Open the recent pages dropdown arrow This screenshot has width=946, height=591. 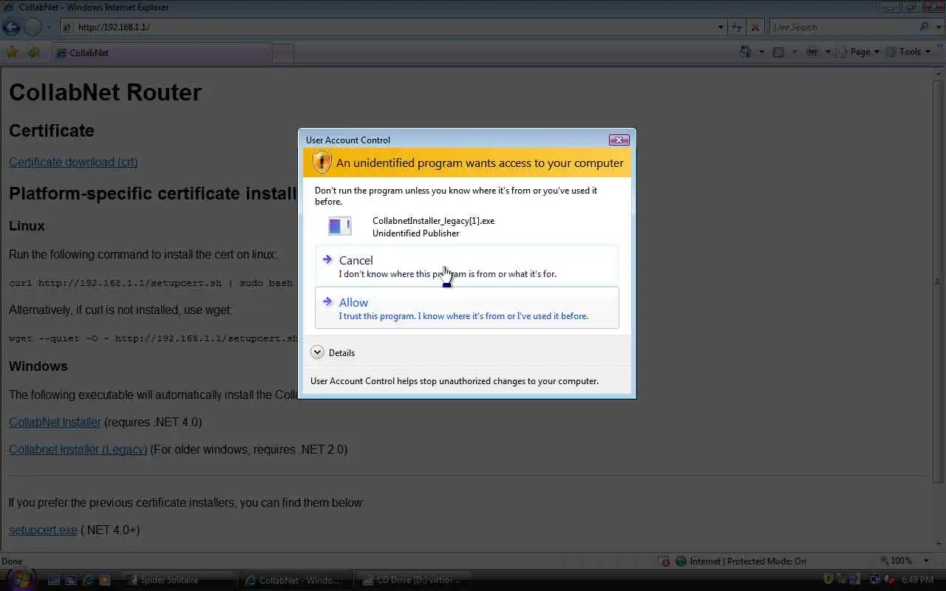(x=50, y=27)
